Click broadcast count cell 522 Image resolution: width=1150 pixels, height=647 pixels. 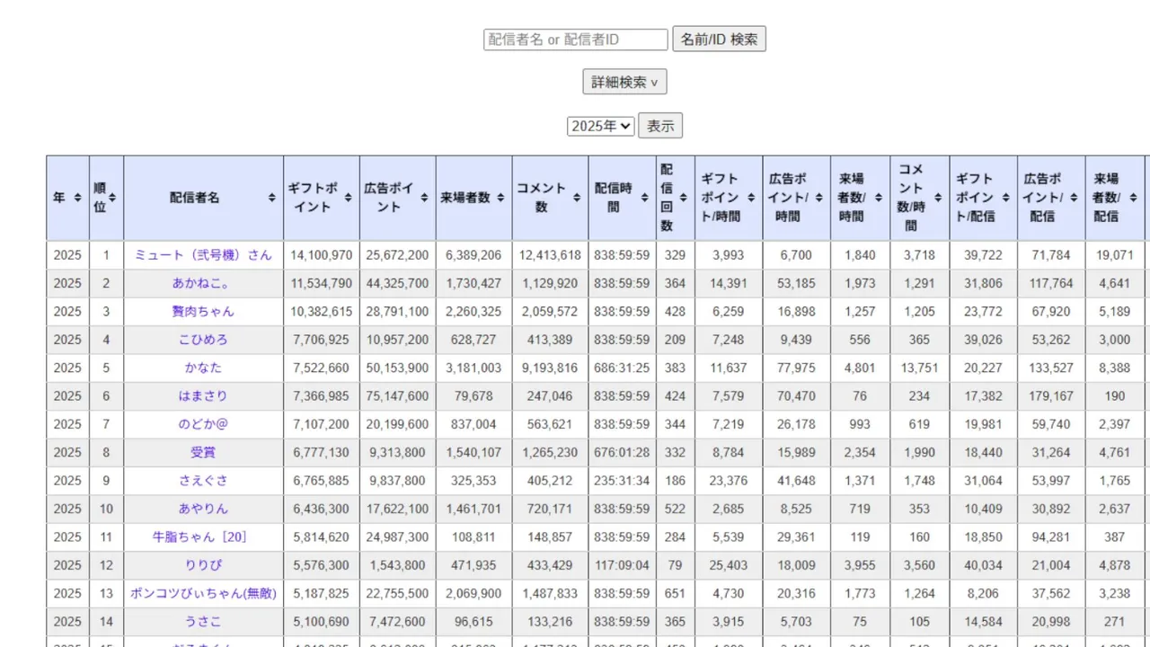pos(675,509)
